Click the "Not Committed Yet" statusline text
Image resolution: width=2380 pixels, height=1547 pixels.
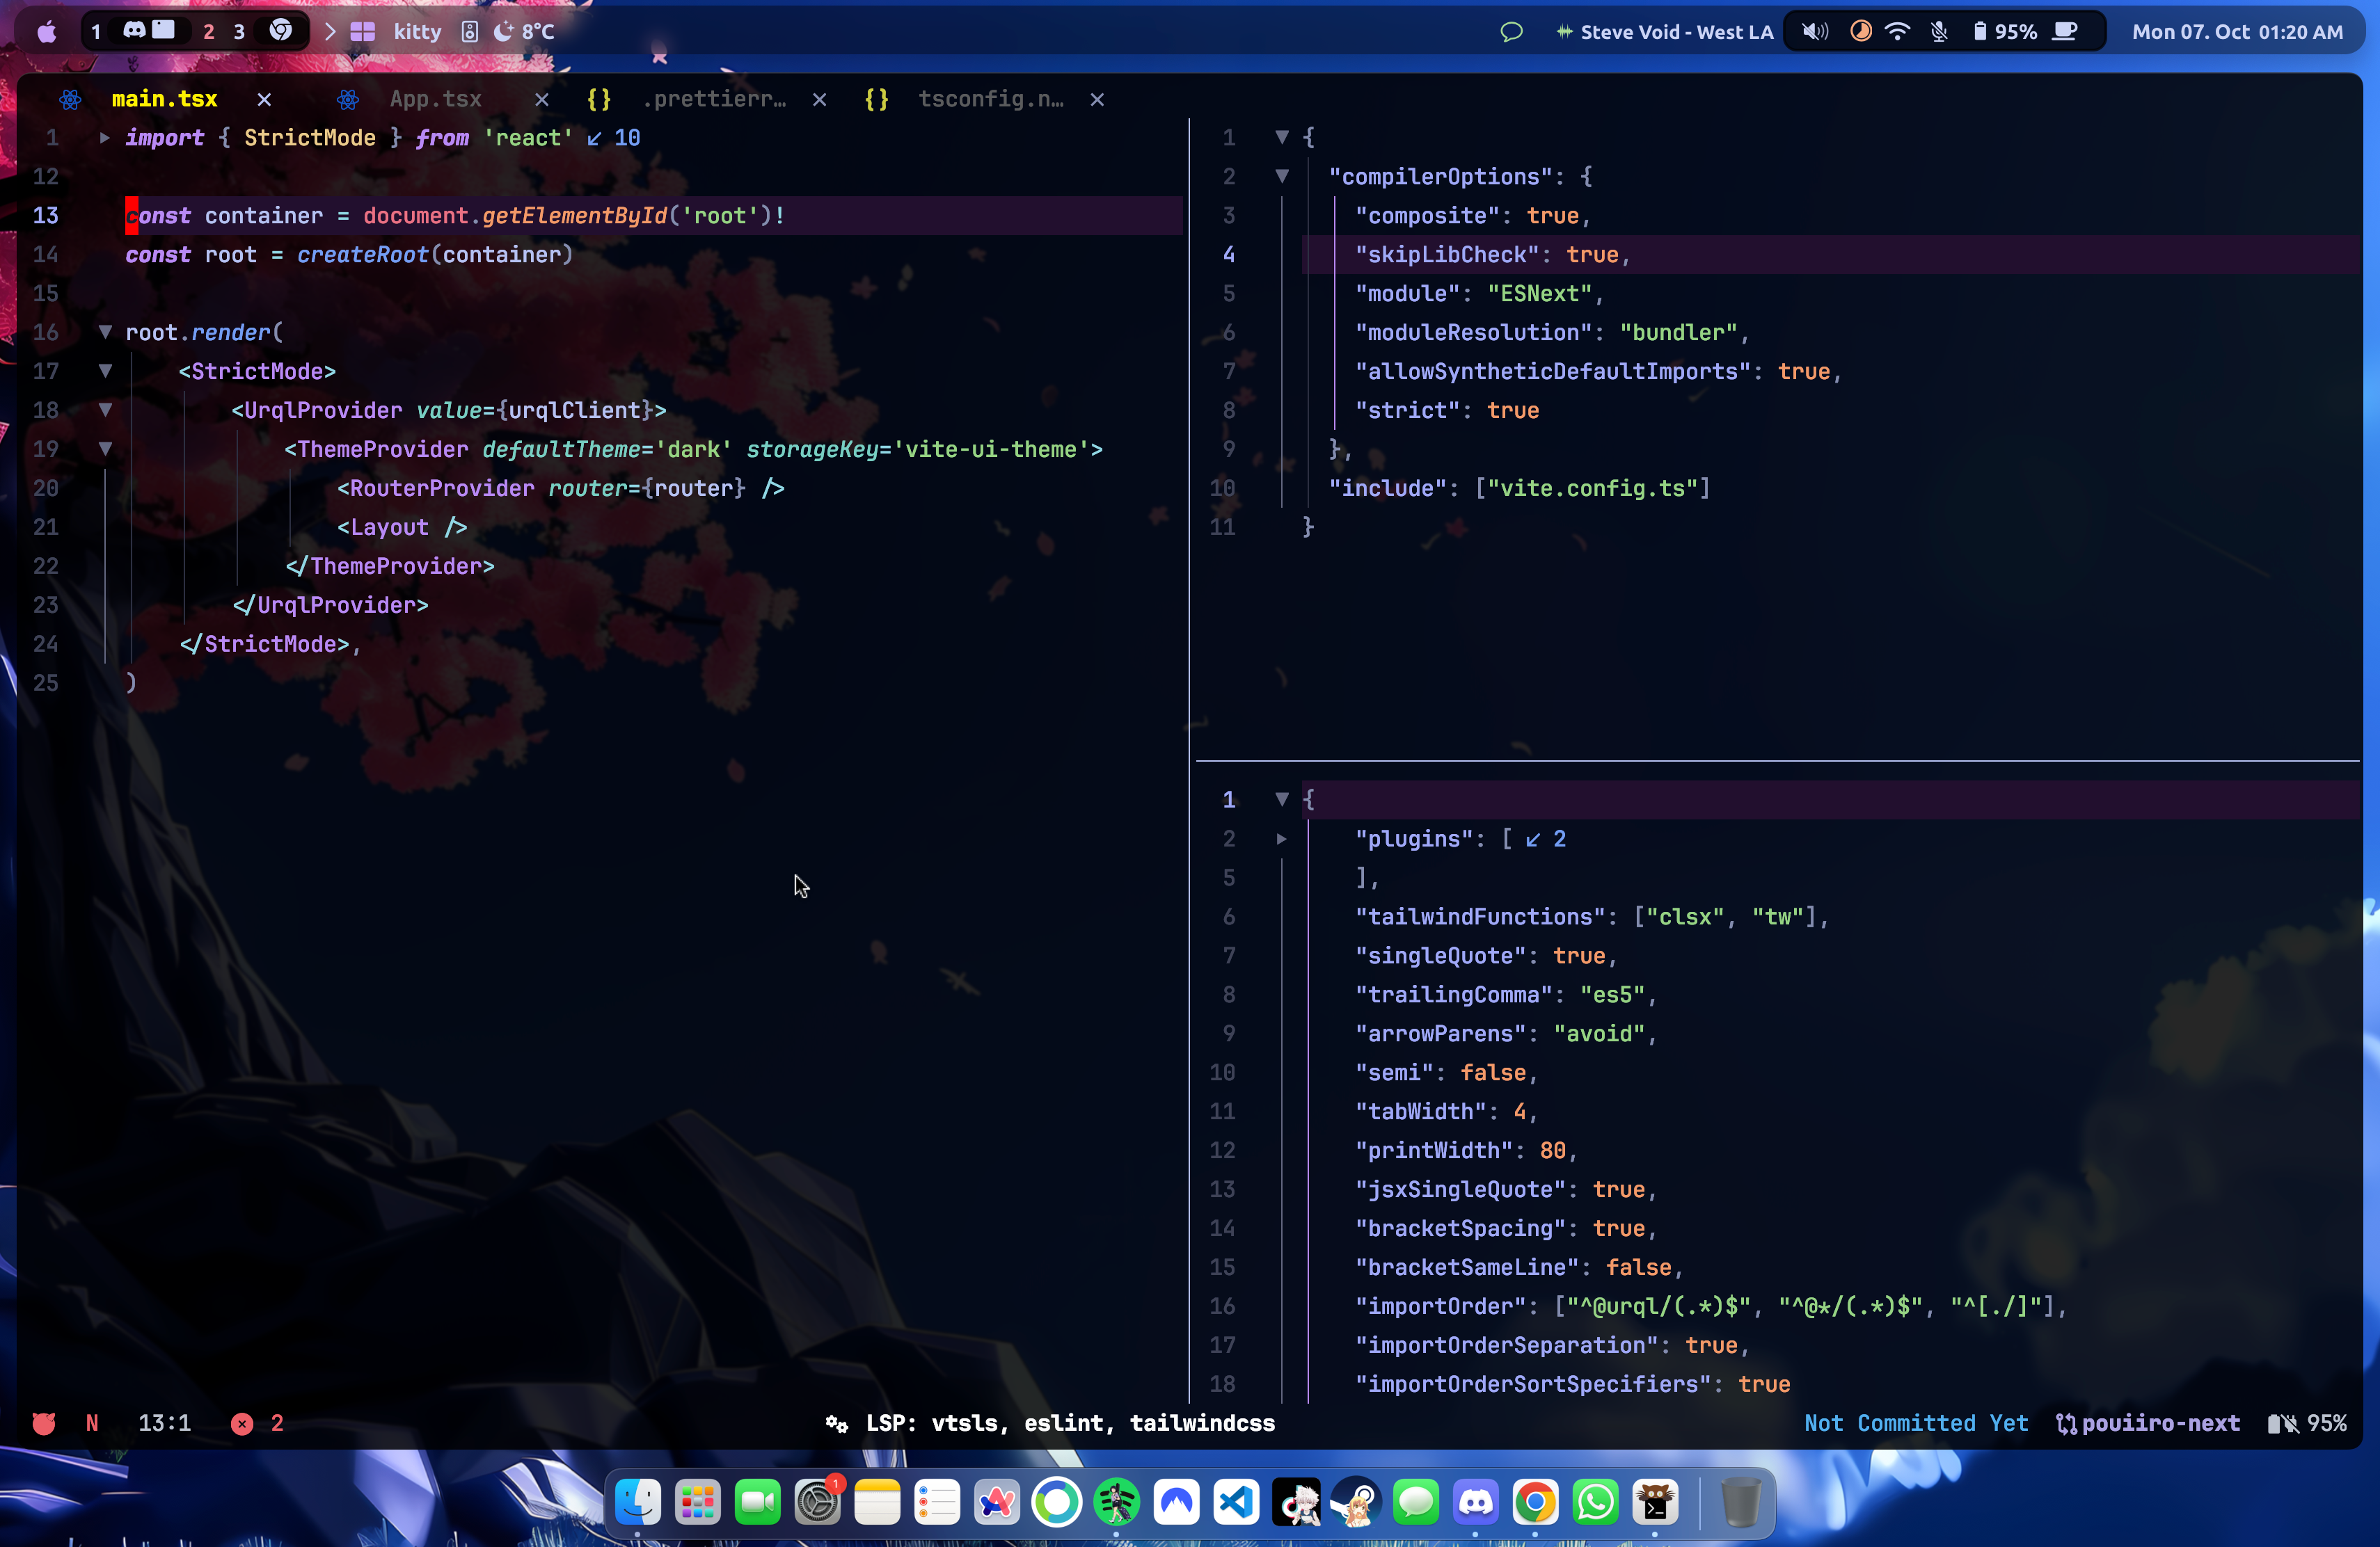click(1916, 1423)
